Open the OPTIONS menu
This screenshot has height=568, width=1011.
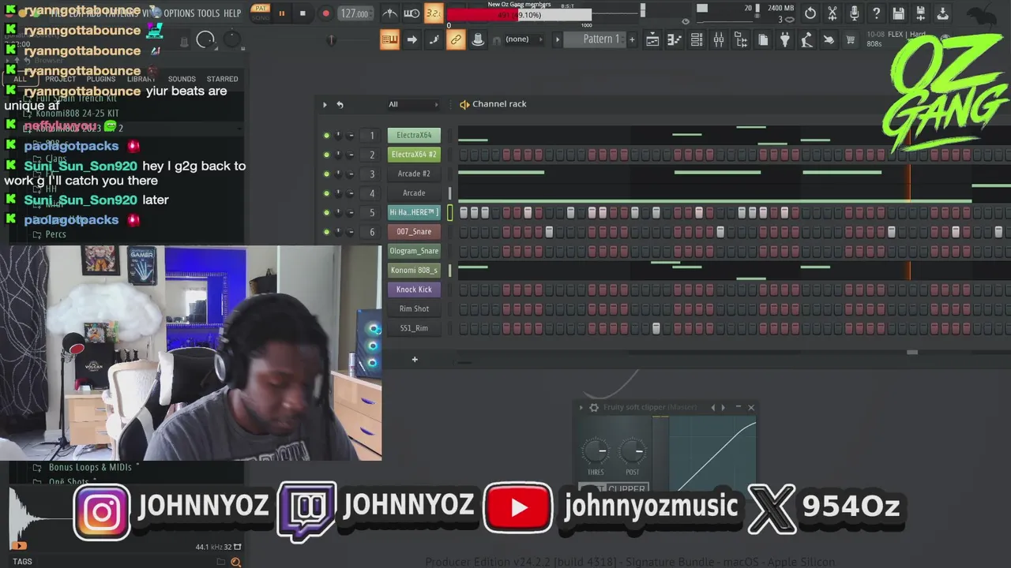click(x=179, y=13)
